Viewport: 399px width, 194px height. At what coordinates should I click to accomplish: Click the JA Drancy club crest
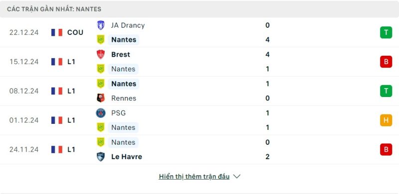pyautogui.click(x=101, y=25)
